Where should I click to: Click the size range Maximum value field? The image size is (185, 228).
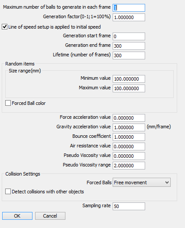[129, 88]
